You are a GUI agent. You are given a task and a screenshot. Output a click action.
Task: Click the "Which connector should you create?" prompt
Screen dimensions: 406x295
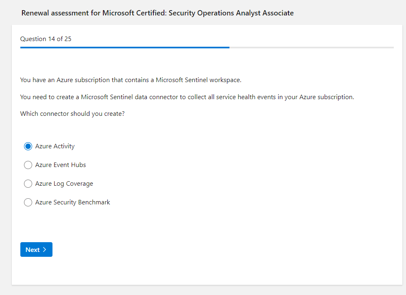pyautogui.click(x=72, y=114)
